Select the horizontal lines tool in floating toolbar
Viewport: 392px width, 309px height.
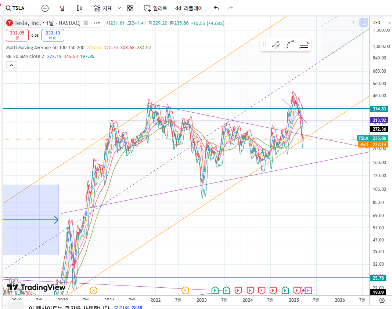coord(304,45)
